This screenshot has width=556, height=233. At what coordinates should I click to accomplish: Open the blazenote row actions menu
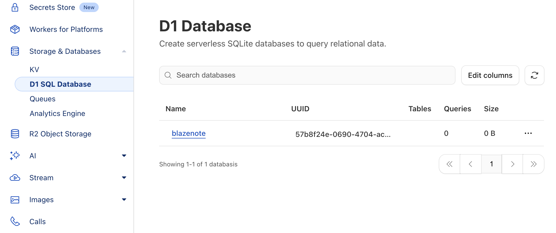click(528, 133)
